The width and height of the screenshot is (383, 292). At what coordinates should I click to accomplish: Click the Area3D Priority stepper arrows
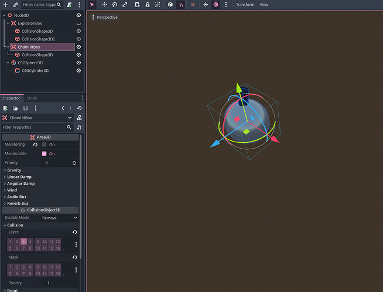tap(74, 163)
